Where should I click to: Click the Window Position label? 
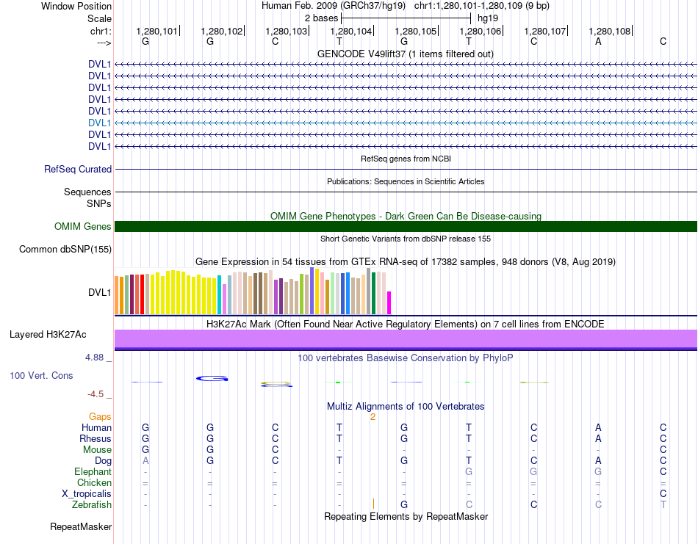[x=76, y=6]
